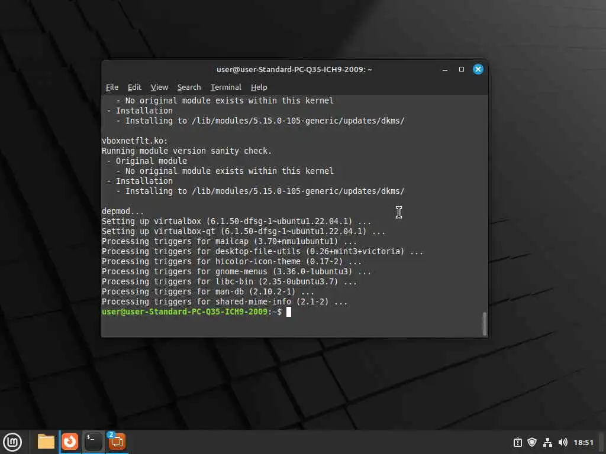Click the shield security tray icon
This screenshot has width=606, height=454.
click(x=532, y=442)
